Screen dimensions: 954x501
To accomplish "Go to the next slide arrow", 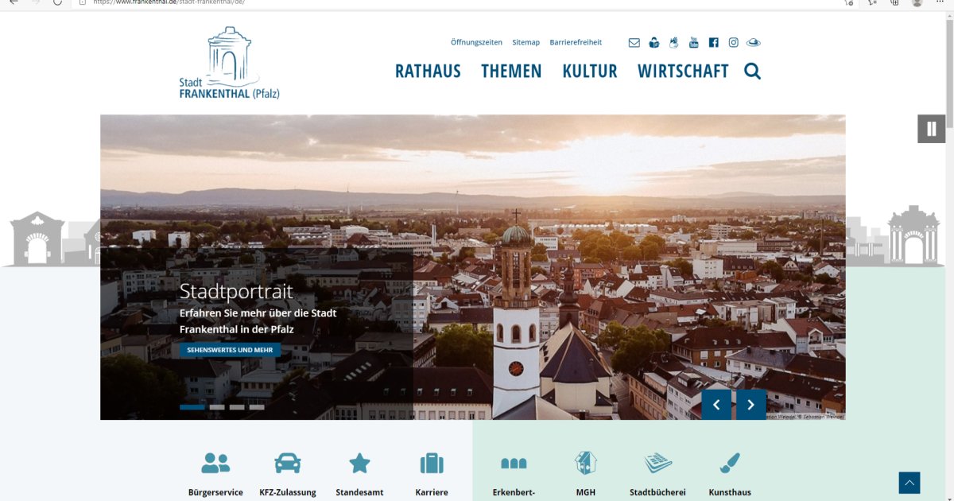I will (750, 405).
